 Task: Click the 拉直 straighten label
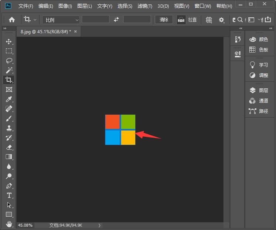[x=192, y=20]
